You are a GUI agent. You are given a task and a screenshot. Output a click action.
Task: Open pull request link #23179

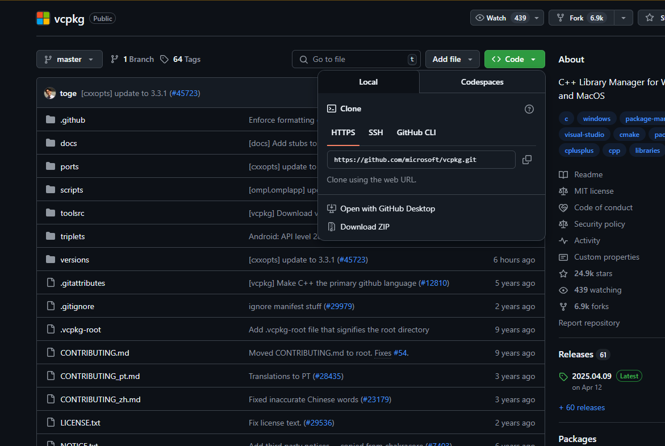pyautogui.click(x=376, y=400)
